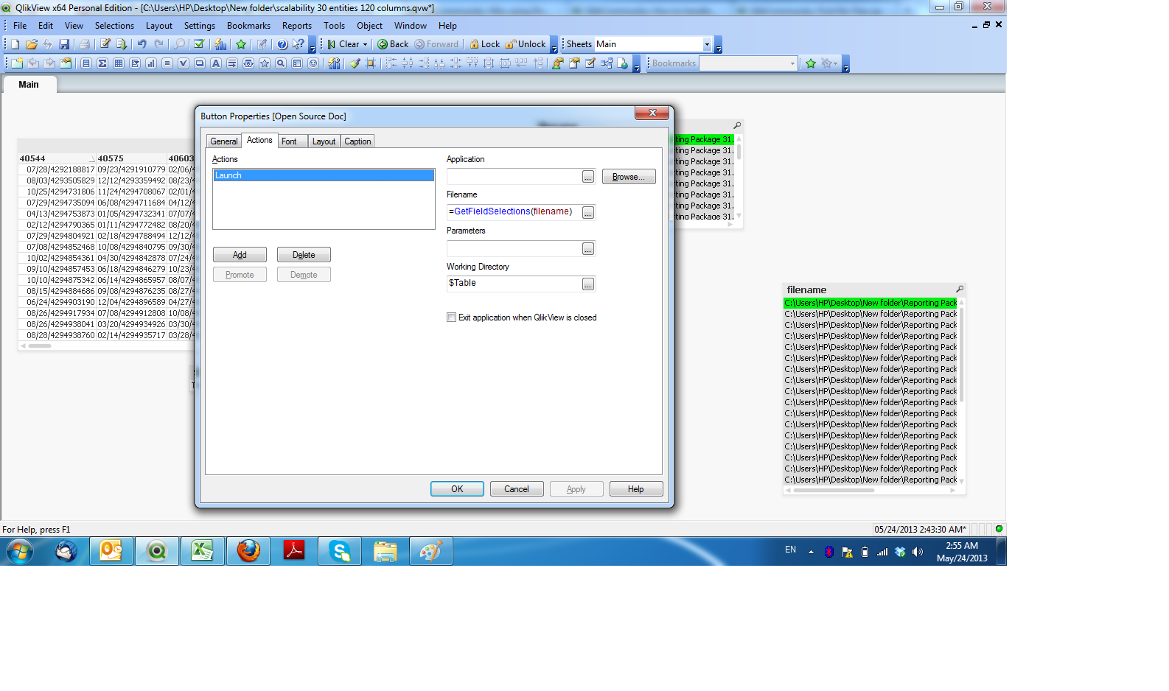The image size is (1169, 691).
Task: Create a Search Object with the magnifier icon
Action: (281, 63)
